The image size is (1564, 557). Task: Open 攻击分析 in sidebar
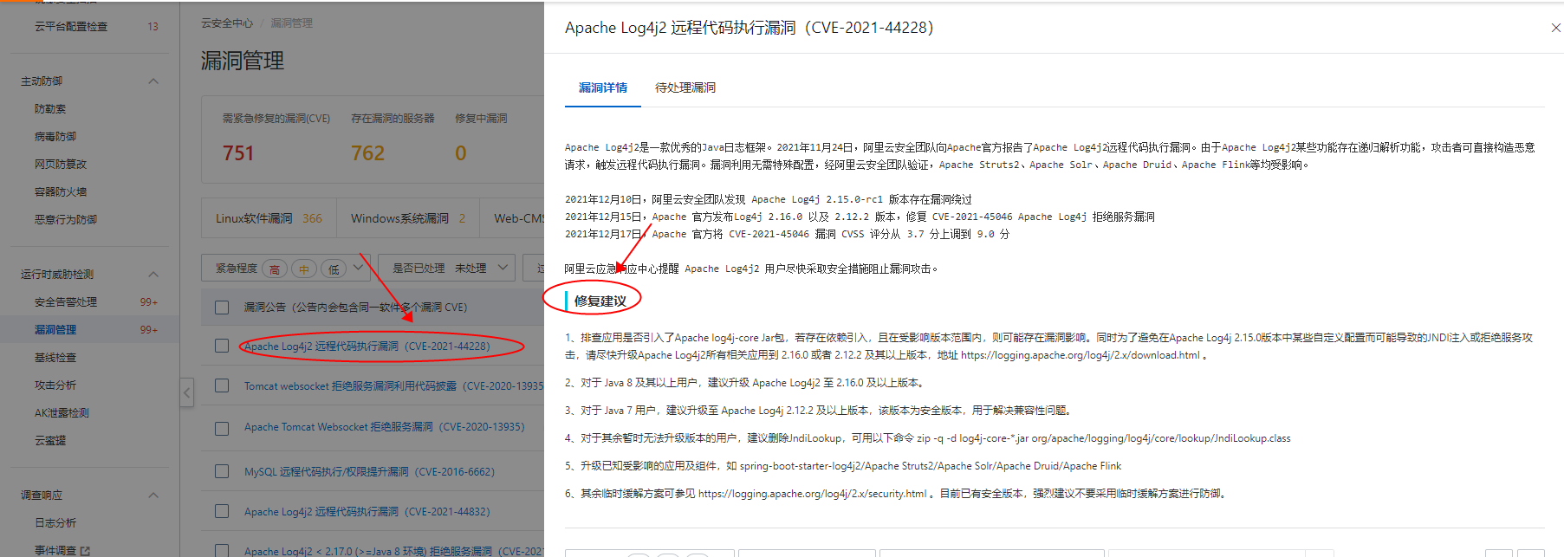(55, 385)
